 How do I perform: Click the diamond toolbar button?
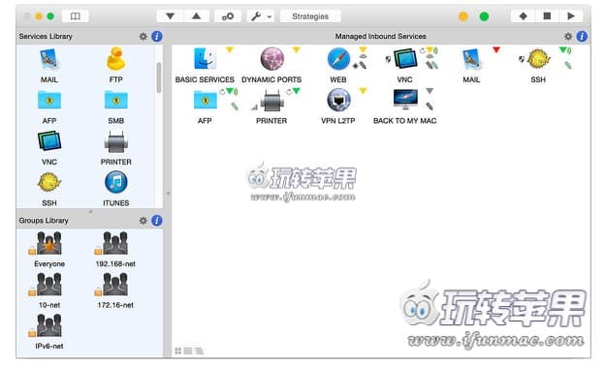coord(523,16)
